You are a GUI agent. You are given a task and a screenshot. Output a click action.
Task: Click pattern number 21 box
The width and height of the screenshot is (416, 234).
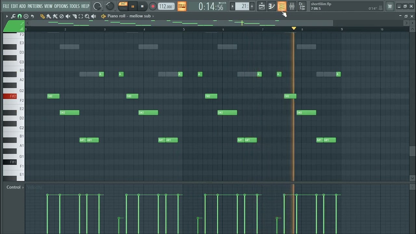click(242, 6)
